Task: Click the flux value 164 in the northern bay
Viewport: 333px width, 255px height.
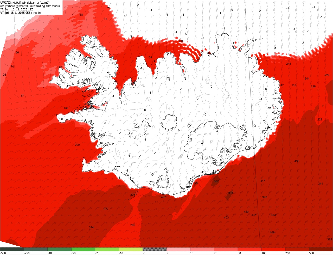Action: 150,57
